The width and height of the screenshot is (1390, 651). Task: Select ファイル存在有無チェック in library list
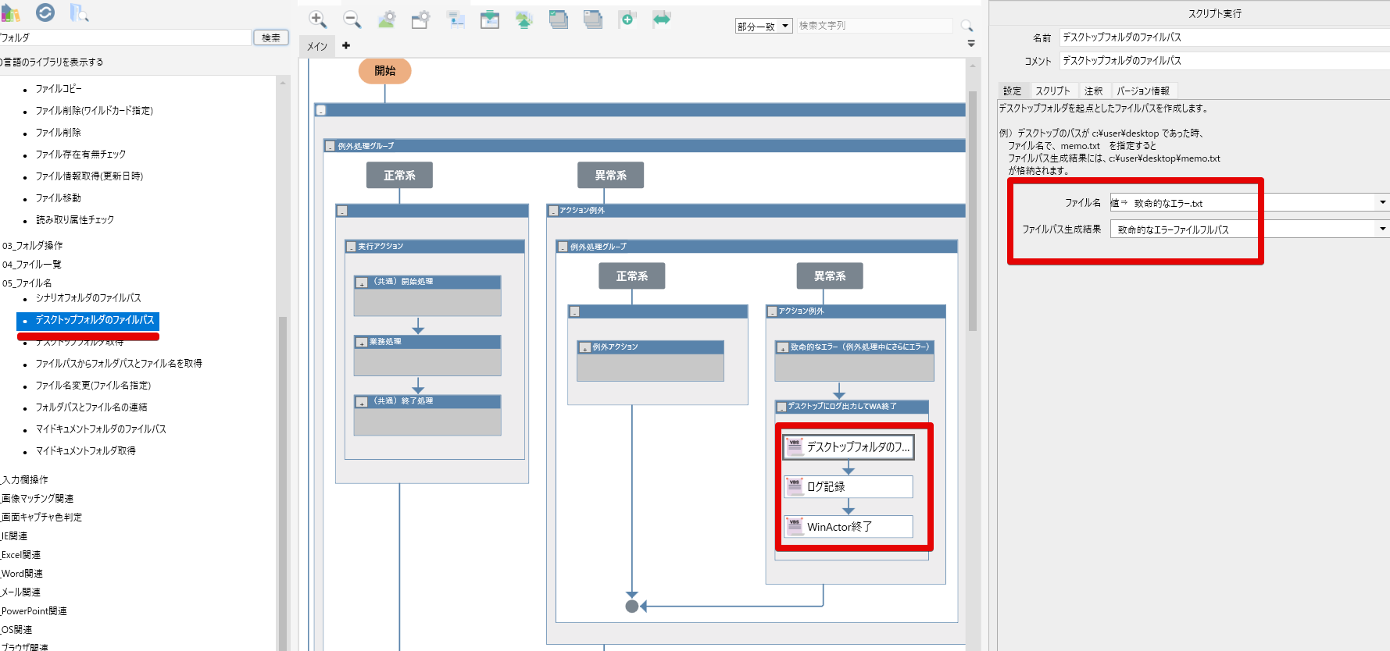click(80, 155)
